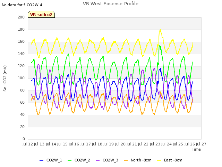Screen dimensions: 222x167
Task: Click the 160 y-axis tick label
Action: tap(21, 42)
